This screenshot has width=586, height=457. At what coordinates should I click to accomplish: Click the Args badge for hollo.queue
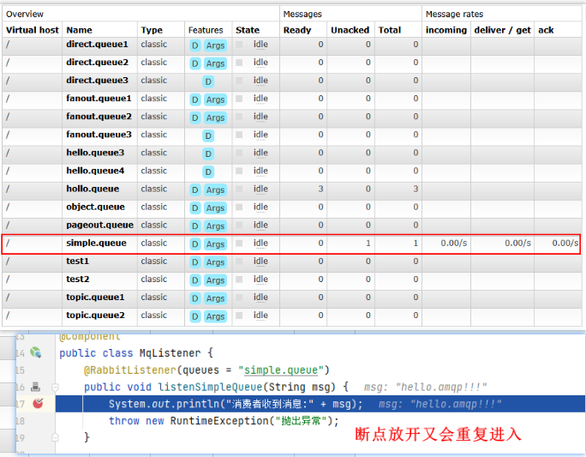(x=215, y=190)
